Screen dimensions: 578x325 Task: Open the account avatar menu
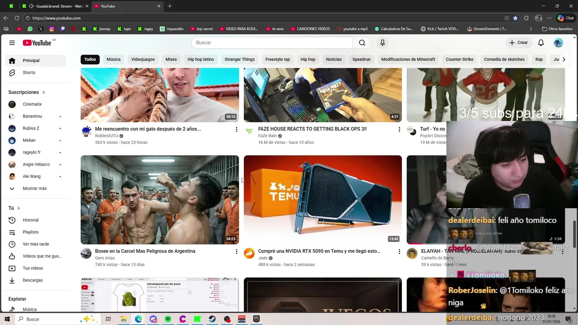pyautogui.click(x=558, y=42)
